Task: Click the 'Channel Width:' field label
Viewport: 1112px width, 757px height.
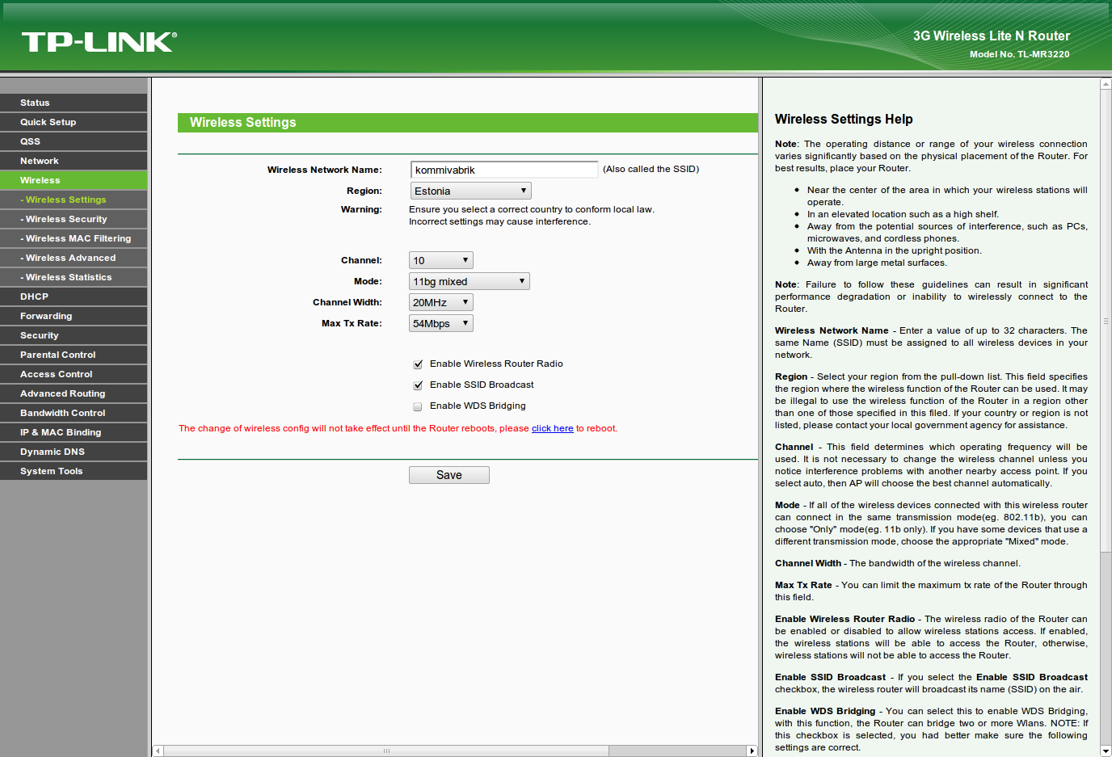Action: tap(347, 302)
